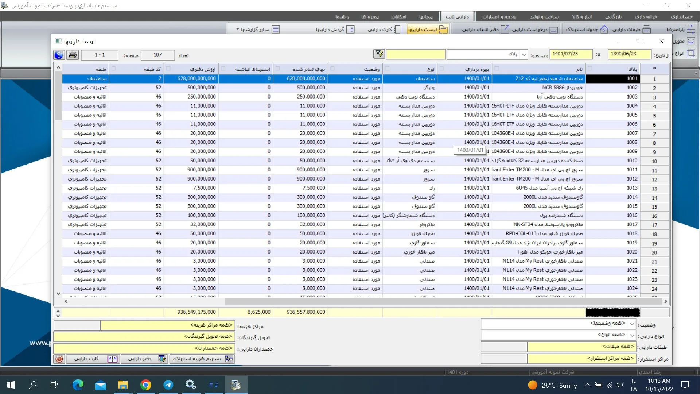The width and height of the screenshot is (700, 394).
Task: Toggle the بهاي تمام شده column checkbox
Action: (278, 69)
